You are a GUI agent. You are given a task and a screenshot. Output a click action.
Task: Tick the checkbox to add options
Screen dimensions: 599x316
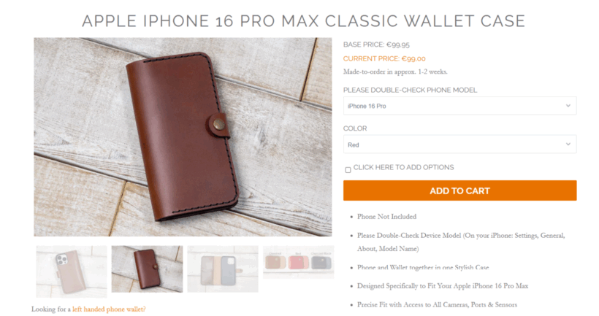[348, 170]
